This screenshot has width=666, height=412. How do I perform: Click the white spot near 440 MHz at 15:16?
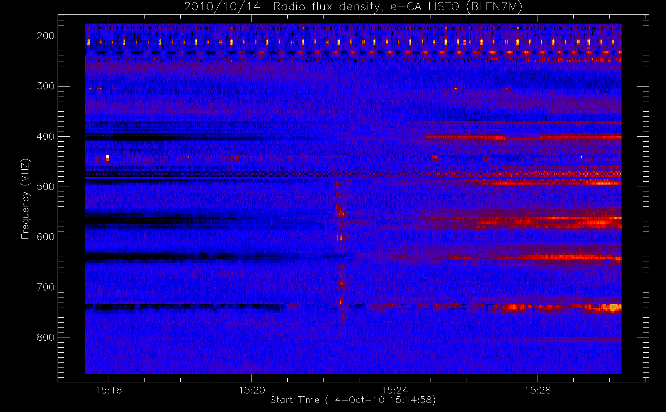tap(107, 157)
